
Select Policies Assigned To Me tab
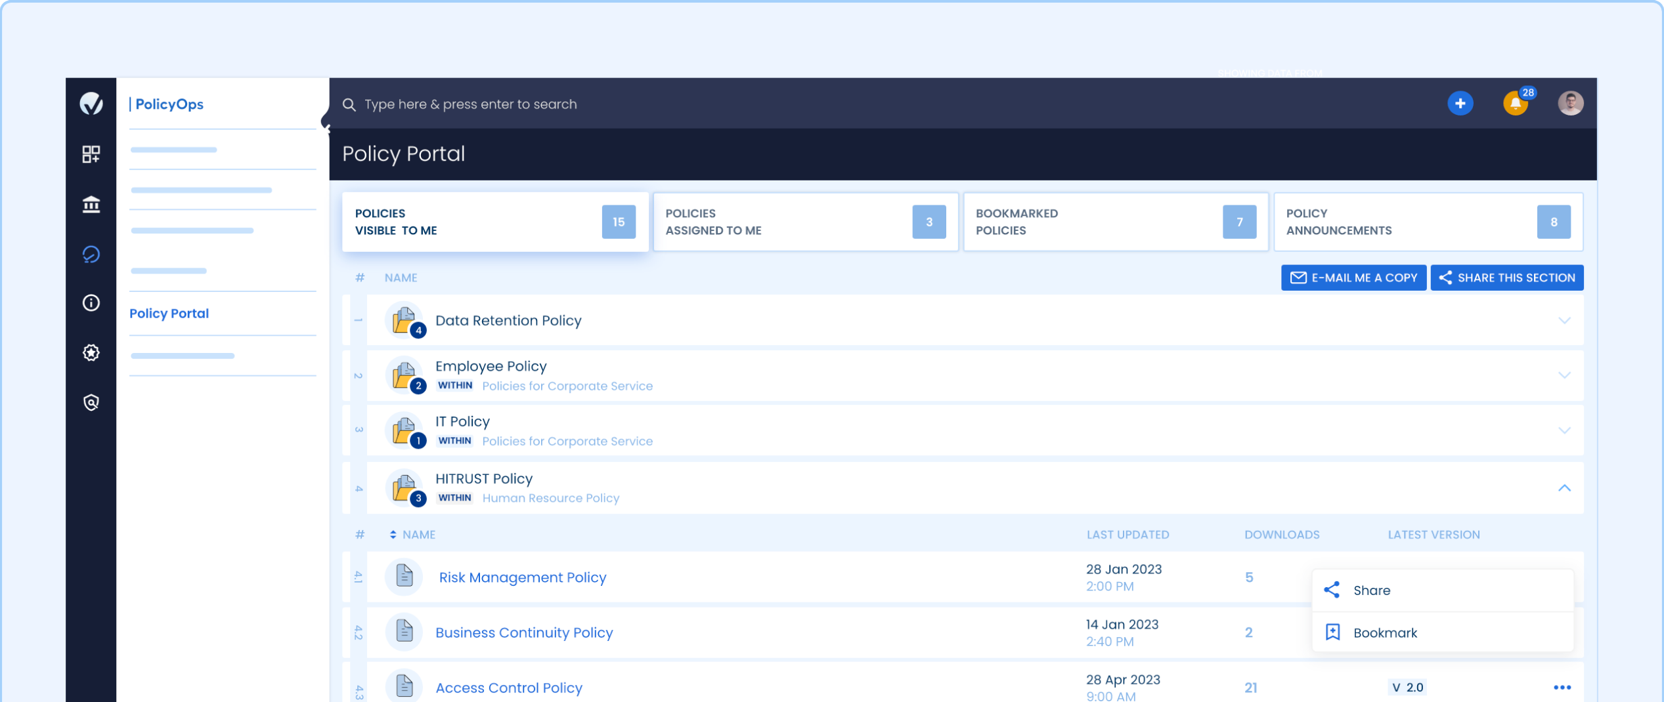[x=806, y=222]
